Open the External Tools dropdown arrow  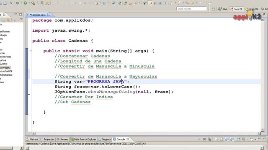(x=37, y=3)
